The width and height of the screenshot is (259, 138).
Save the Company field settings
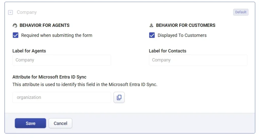click(x=30, y=123)
